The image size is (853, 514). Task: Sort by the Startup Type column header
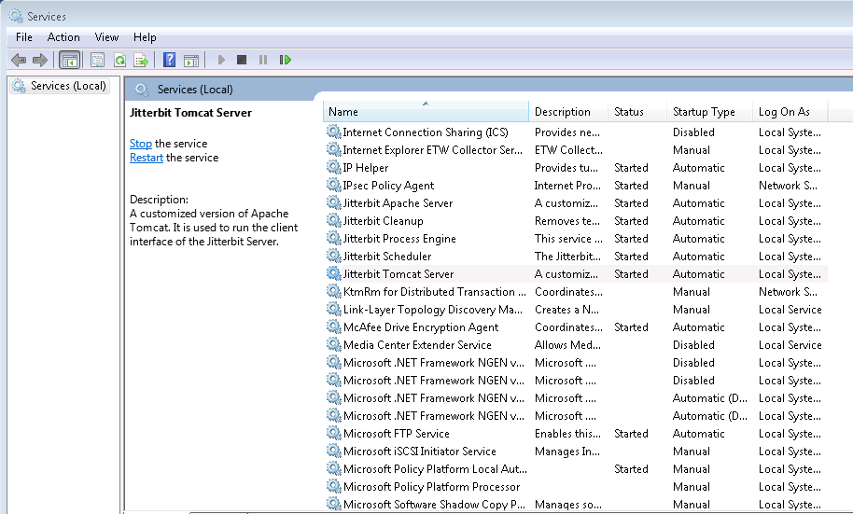tap(704, 112)
